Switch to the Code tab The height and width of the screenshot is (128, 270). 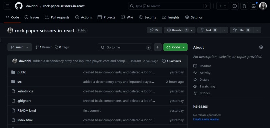[12, 17]
